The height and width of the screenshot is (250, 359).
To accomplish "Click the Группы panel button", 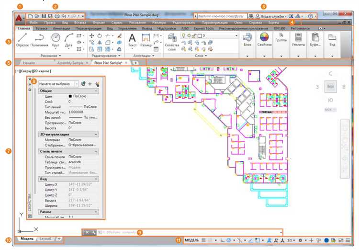I will (281, 38).
